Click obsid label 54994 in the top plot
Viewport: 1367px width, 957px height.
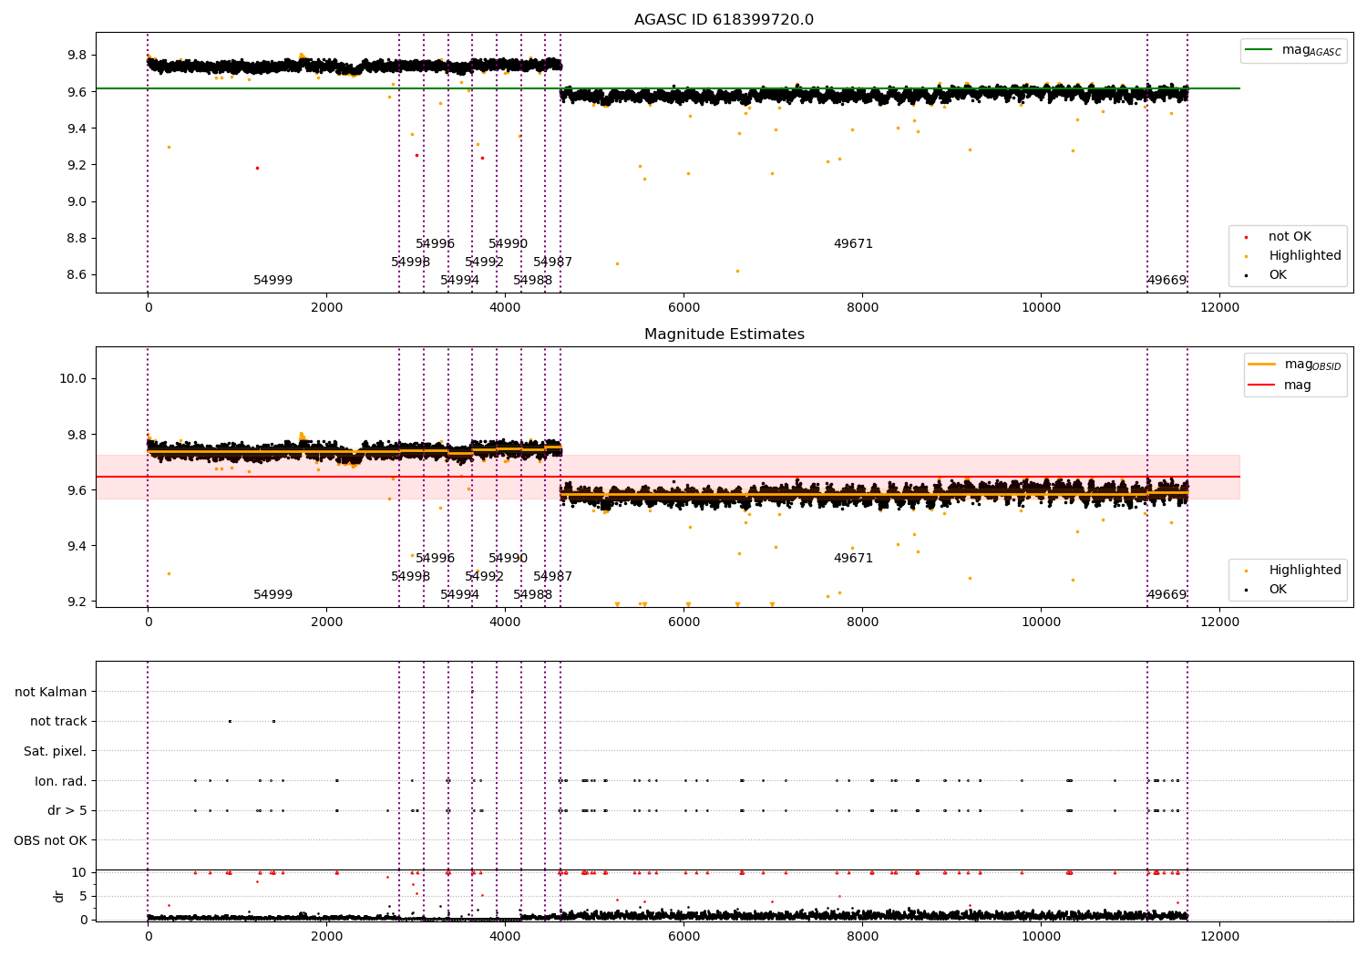click(x=460, y=281)
